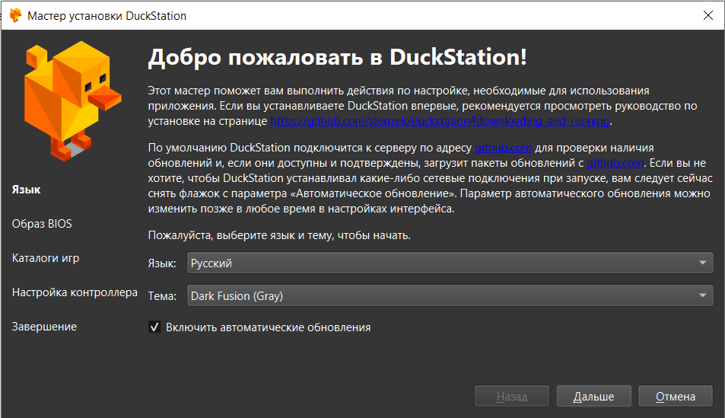Click the Назад button

pos(512,396)
